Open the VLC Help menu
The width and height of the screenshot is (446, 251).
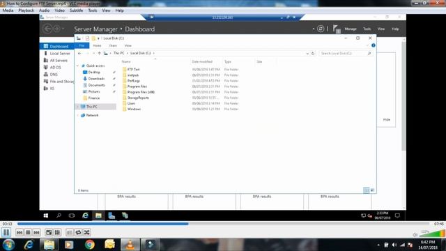(x=119, y=10)
